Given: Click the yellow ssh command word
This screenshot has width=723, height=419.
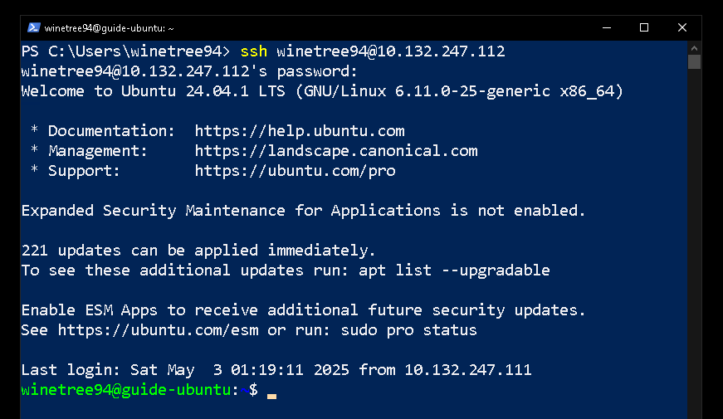Looking at the screenshot, I should (x=254, y=51).
